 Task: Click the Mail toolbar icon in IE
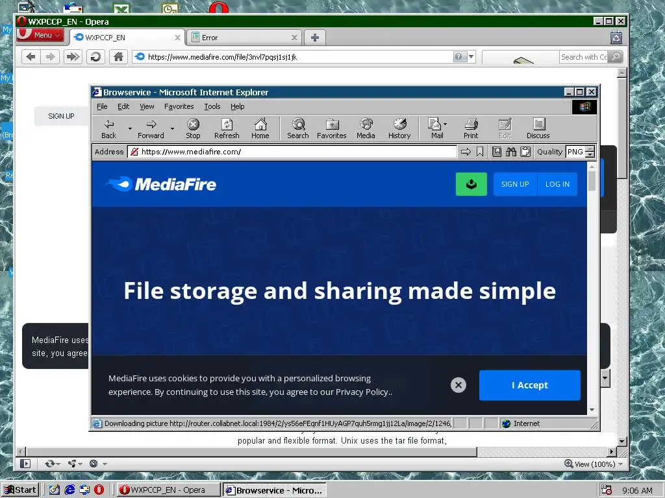pos(434,128)
